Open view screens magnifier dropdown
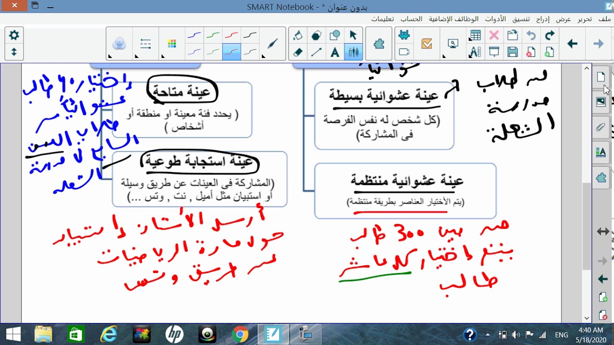This screenshot has width=614, height=345. click(x=453, y=44)
